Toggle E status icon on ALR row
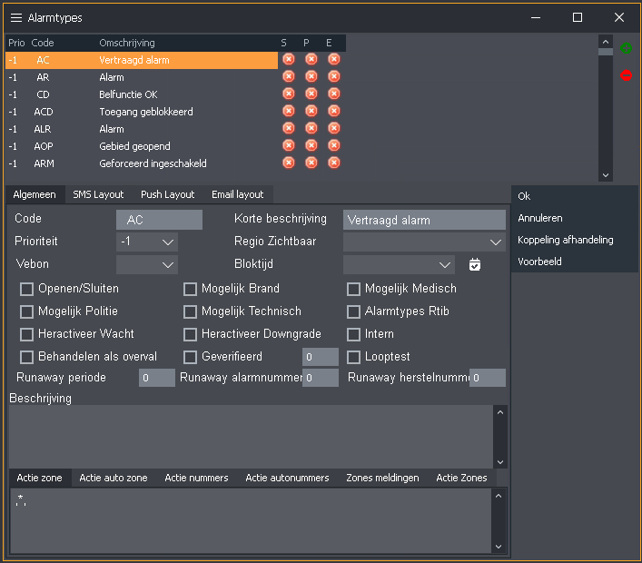The height and width of the screenshot is (563, 642). click(x=334, y=128)
